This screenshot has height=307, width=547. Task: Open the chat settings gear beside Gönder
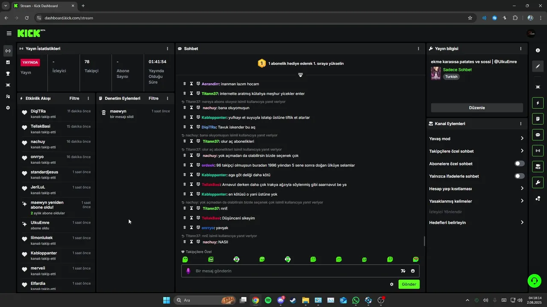391,284
